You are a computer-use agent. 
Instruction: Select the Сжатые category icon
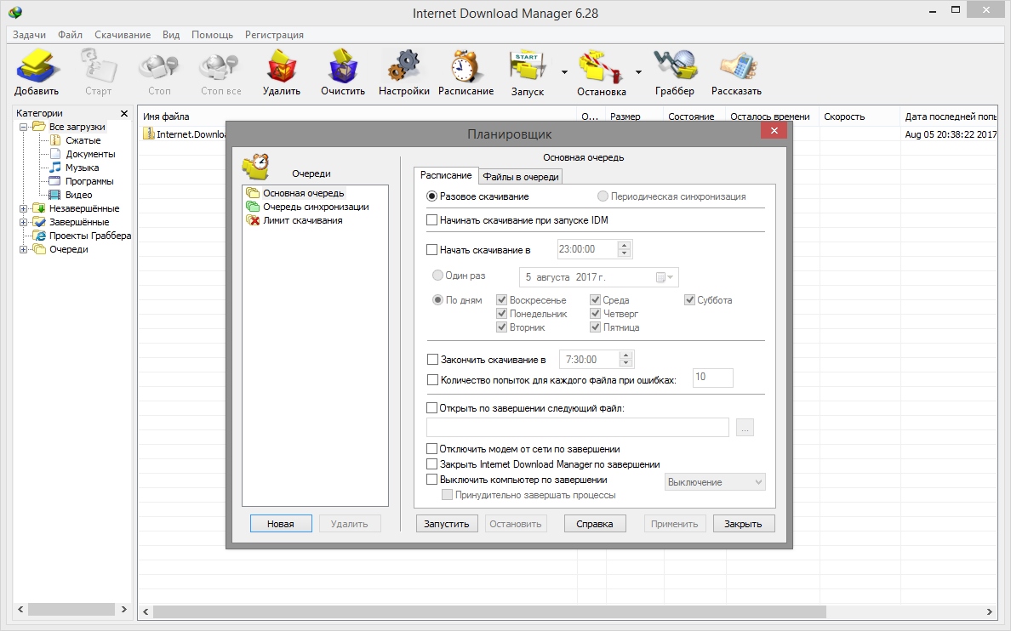coord(55,140)
